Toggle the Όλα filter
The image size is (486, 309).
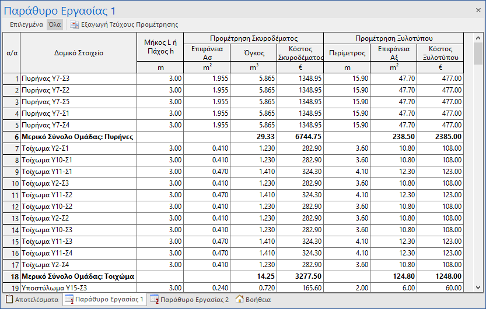(55, 25)
